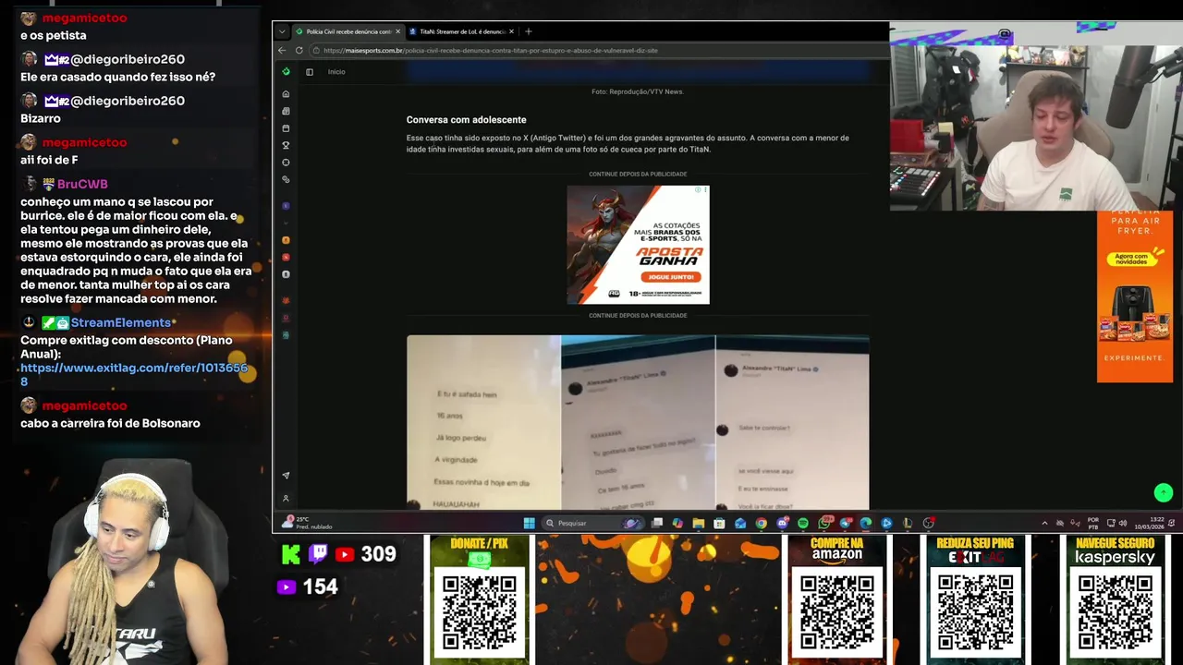Open the browser tab search chevron

coord(282,31)
